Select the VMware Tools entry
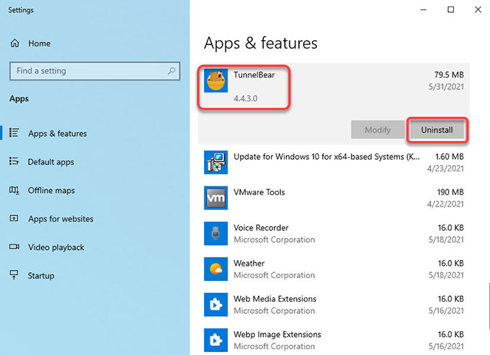This screenshot has width=490, height=355. point(334,198)
